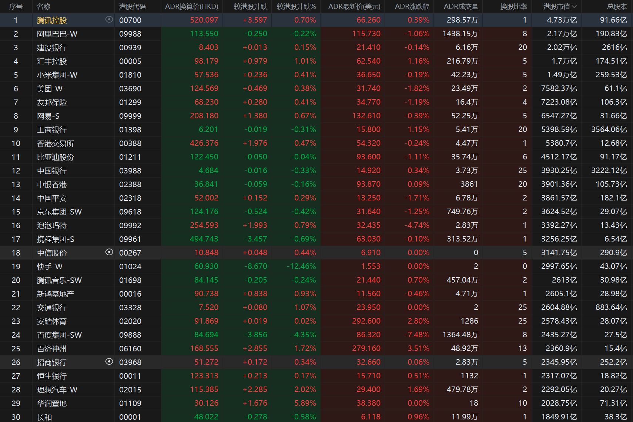The height and width of the screenshot is (422, 633).
Task: Click the sort arrow on 港股市值 header
Action: click(574, 7)
